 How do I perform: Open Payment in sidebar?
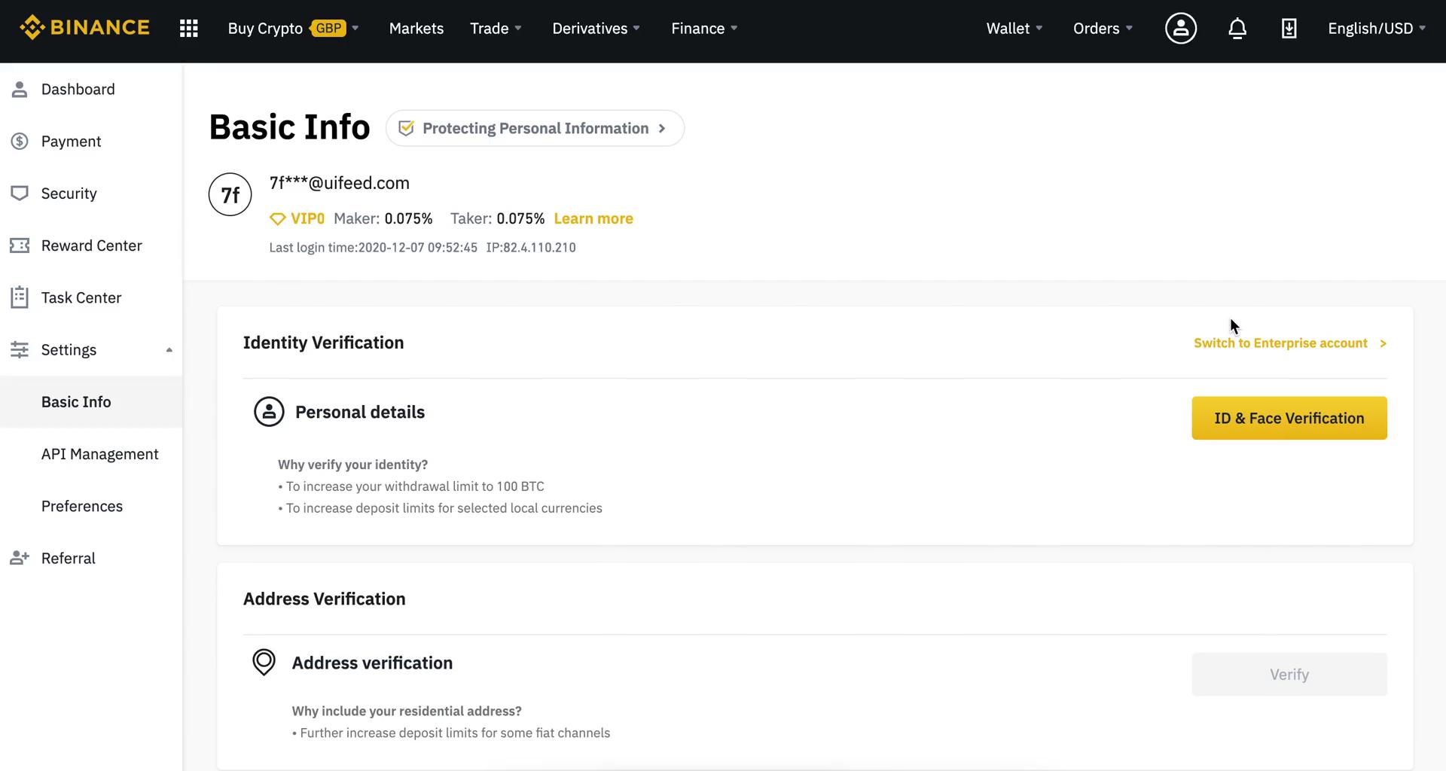pos(91,142)
